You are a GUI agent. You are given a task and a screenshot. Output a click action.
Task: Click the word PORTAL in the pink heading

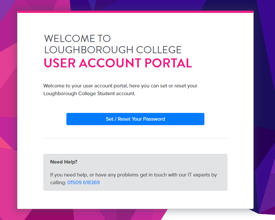[168, 63]
